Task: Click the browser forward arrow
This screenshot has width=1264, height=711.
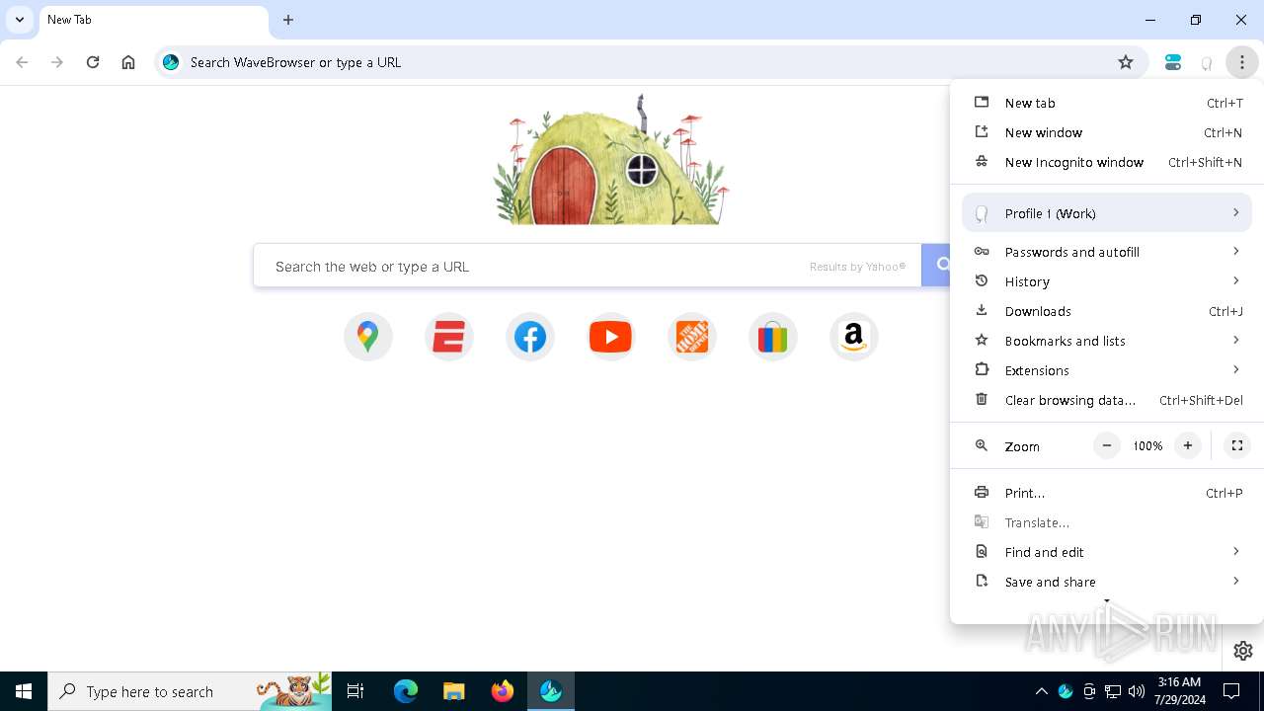Action: [57, 62]
